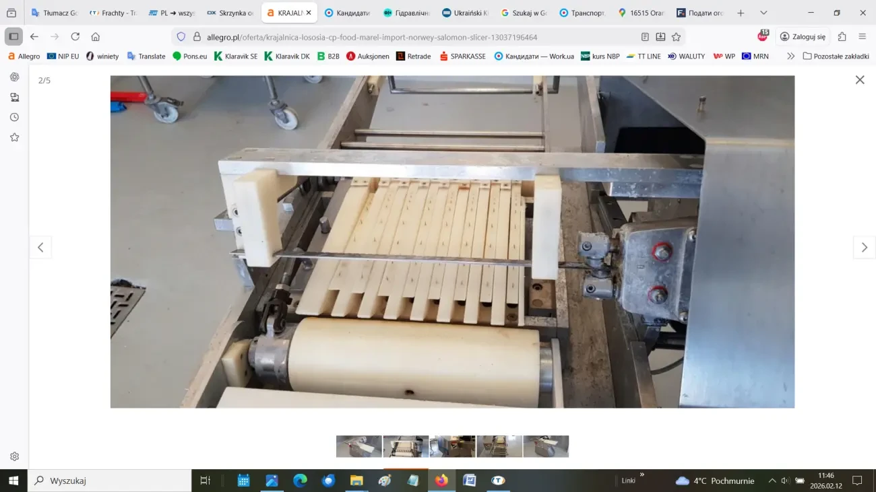Open Microsoft Word from the taskbar
876x492 pixels.
[469, 481]
